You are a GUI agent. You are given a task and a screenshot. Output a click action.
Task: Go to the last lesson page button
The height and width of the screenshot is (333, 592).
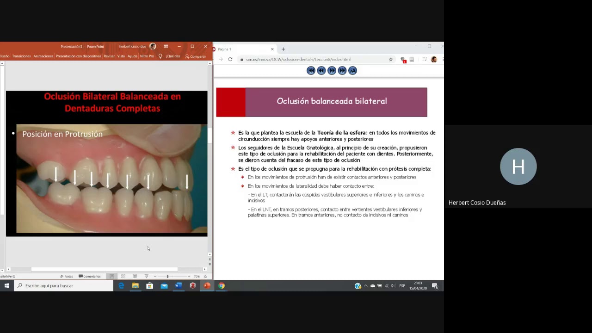342,70
